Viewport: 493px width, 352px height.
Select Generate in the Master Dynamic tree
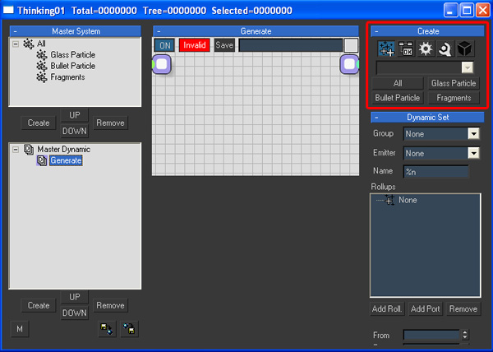click(66, 160)
